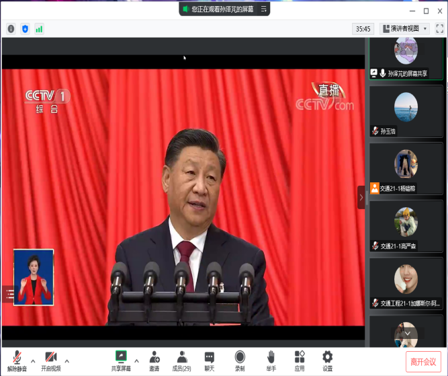Collapse the participant side panel arrow
The width and height of the screenshot is (448, 376).
(361, 197)
